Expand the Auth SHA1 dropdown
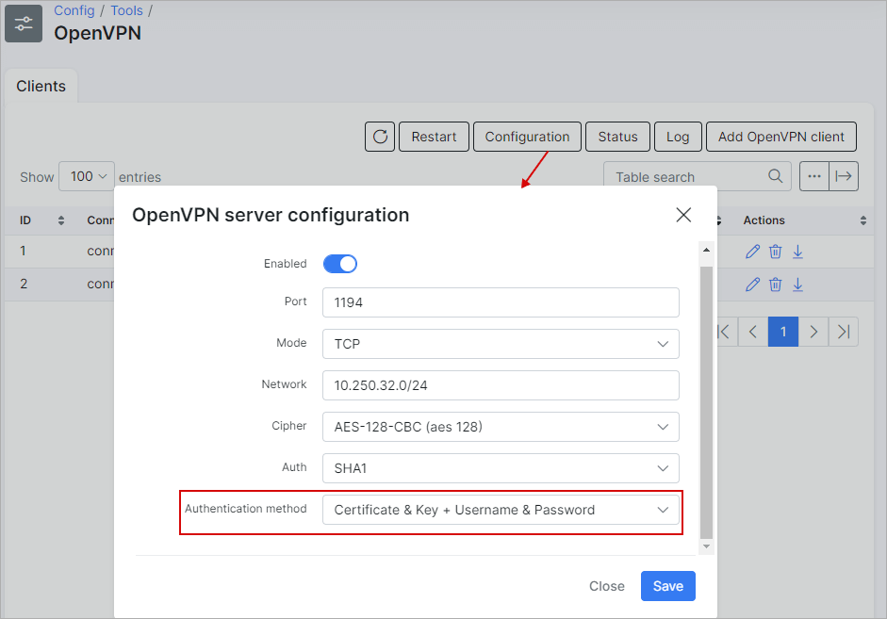 [x=501, y=468]
